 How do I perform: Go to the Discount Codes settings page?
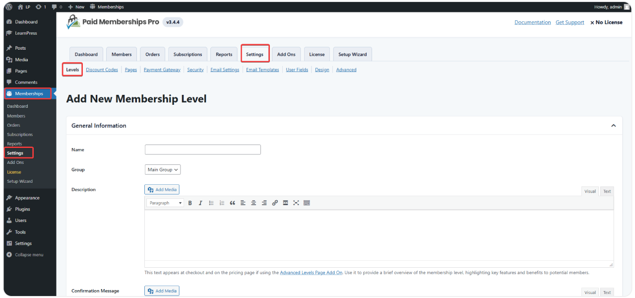point(102,70)
